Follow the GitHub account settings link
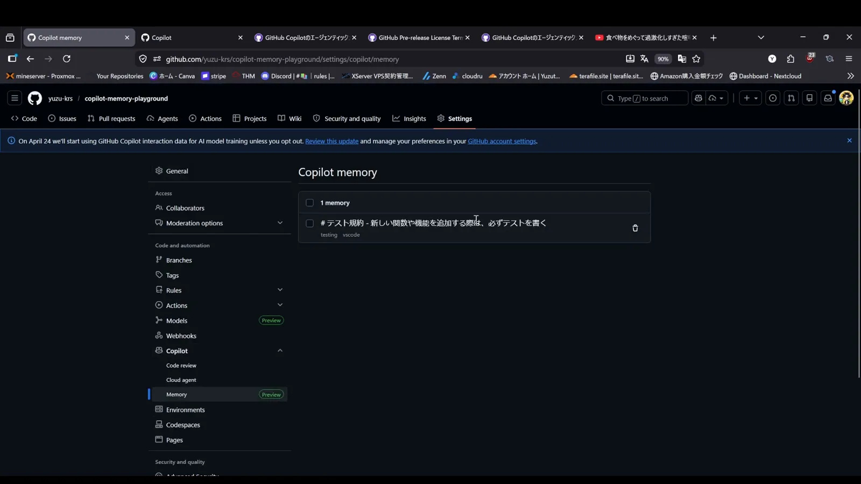The image size is (861, 484). (x=502, y=141)
